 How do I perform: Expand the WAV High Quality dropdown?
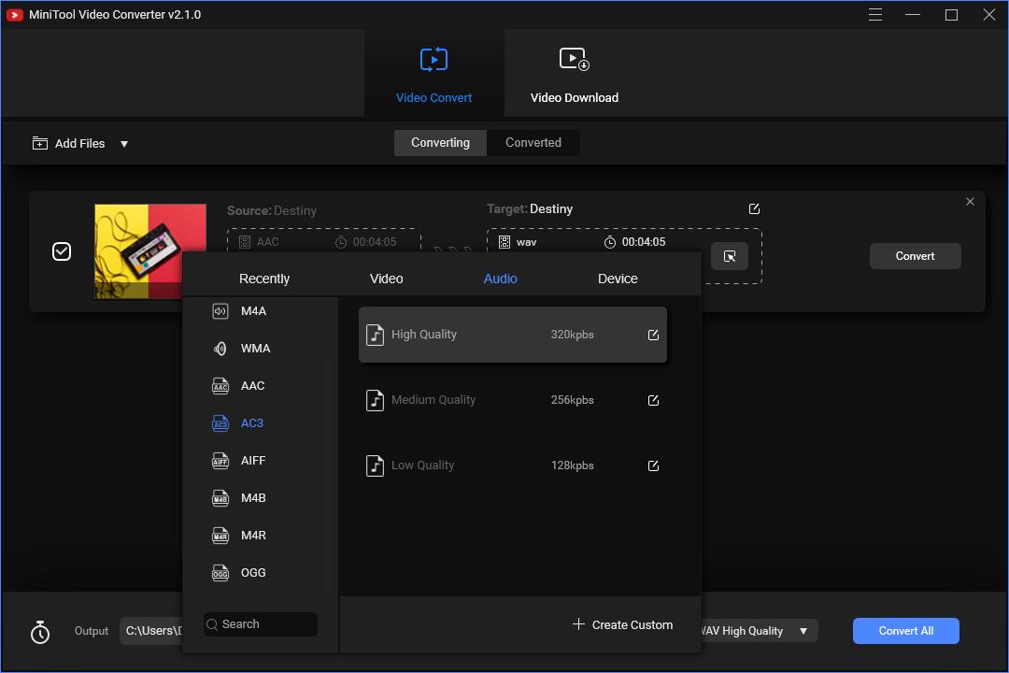[803, 631]
